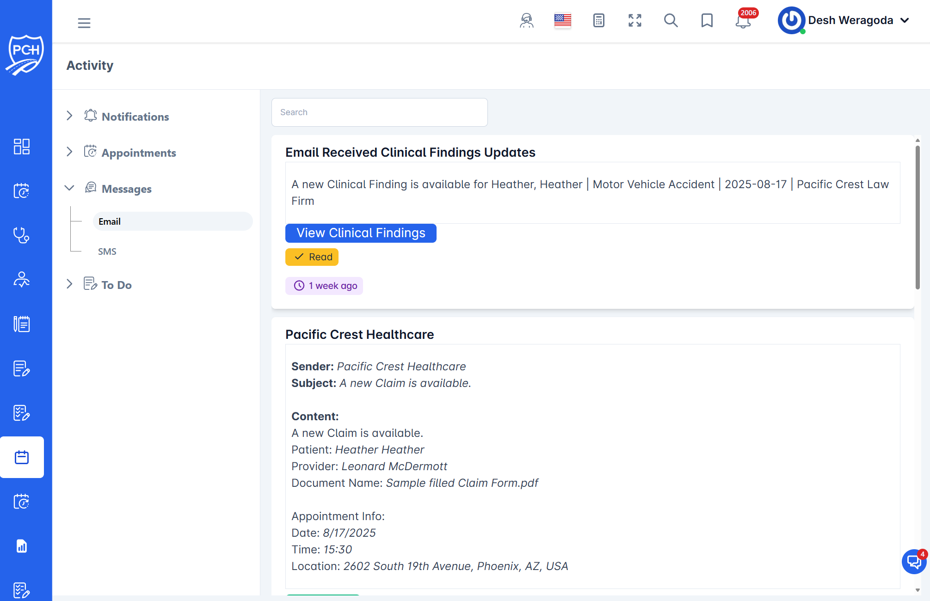Toggle fullscreen with the expand icon
This screenshot has height=601, width=930.
click(634, 21)
